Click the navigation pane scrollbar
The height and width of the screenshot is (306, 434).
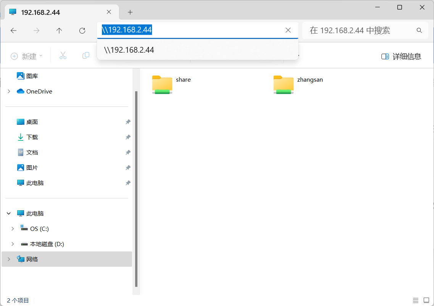pyautogui.click(x=136, y=191)
